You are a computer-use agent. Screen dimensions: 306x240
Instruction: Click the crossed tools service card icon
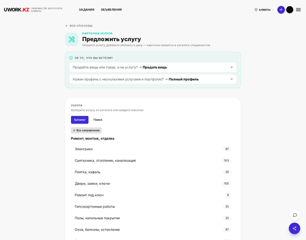[x=72, y=39]
